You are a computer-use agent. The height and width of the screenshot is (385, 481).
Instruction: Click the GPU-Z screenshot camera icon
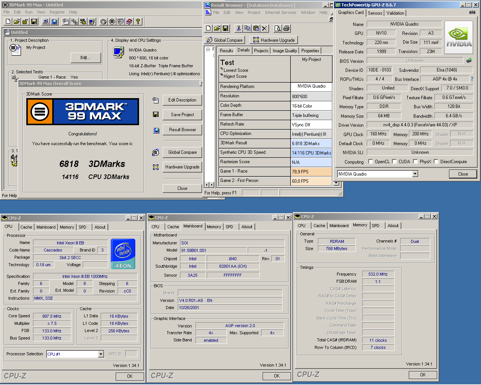click(472, 12)
